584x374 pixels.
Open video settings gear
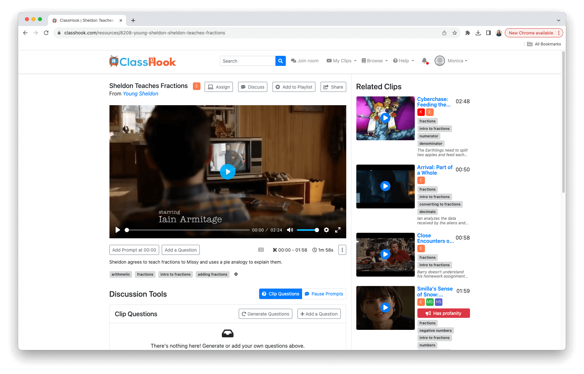click(326, 230)
